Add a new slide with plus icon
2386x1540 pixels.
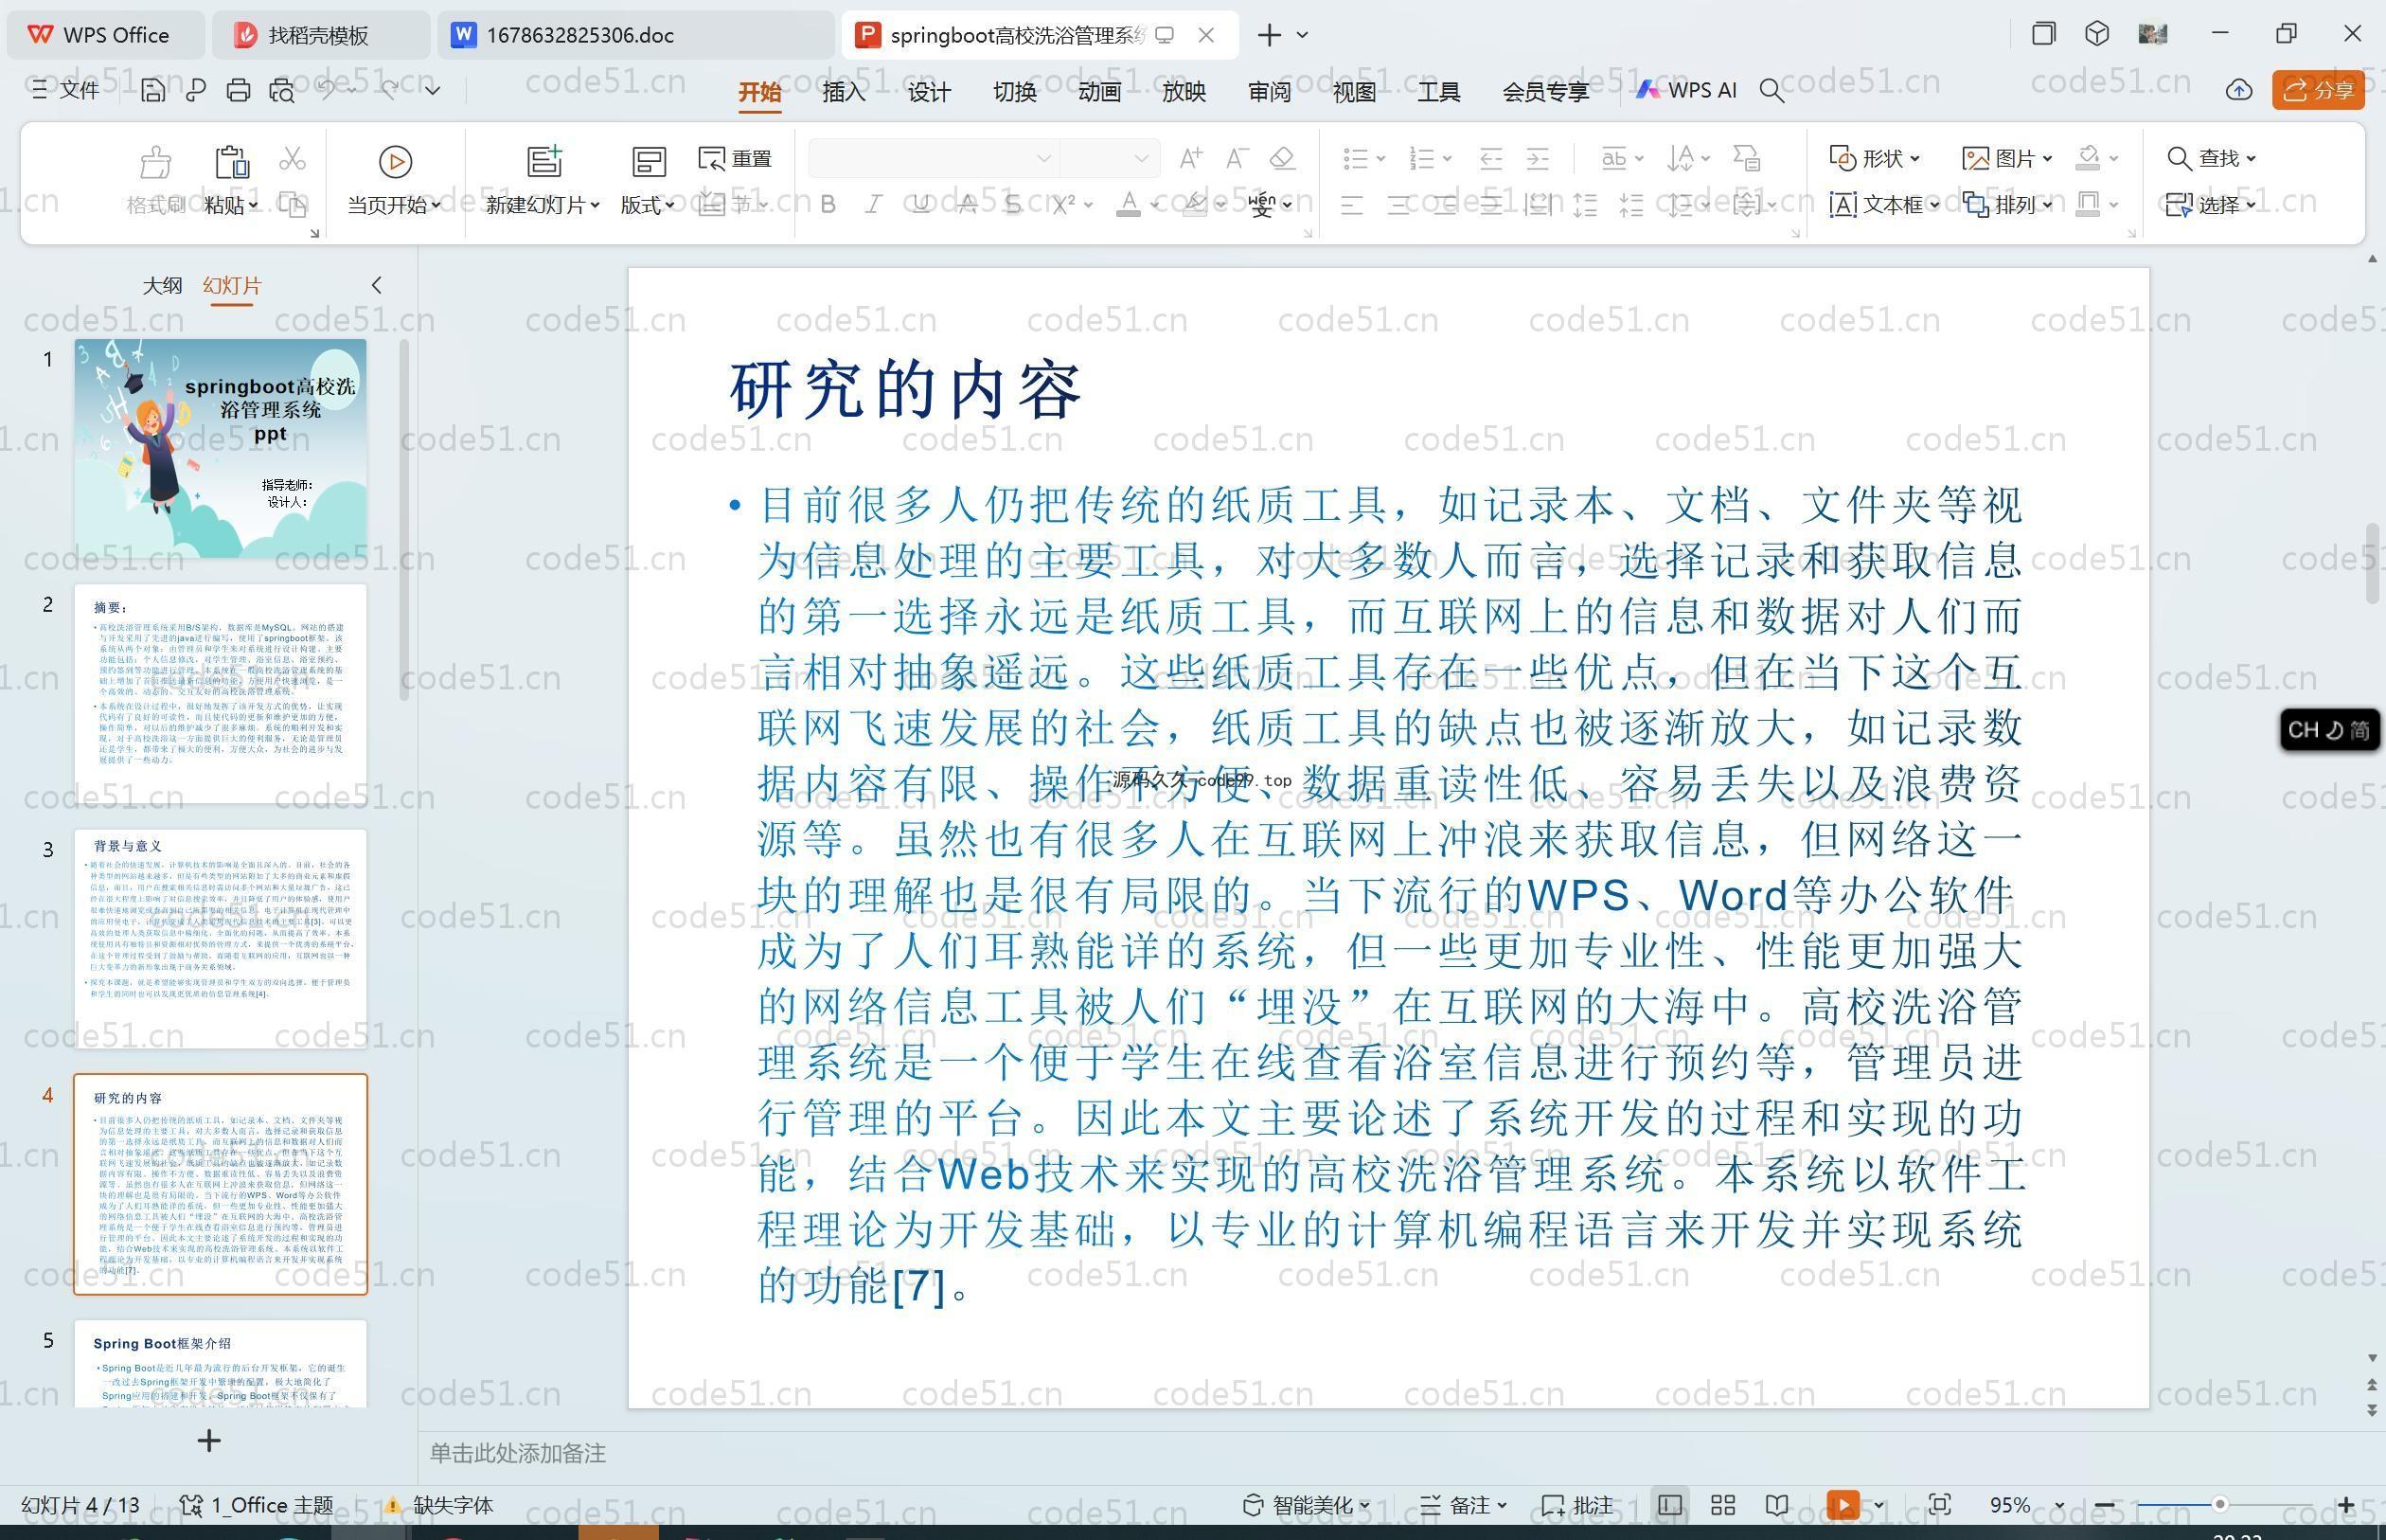209,1441
